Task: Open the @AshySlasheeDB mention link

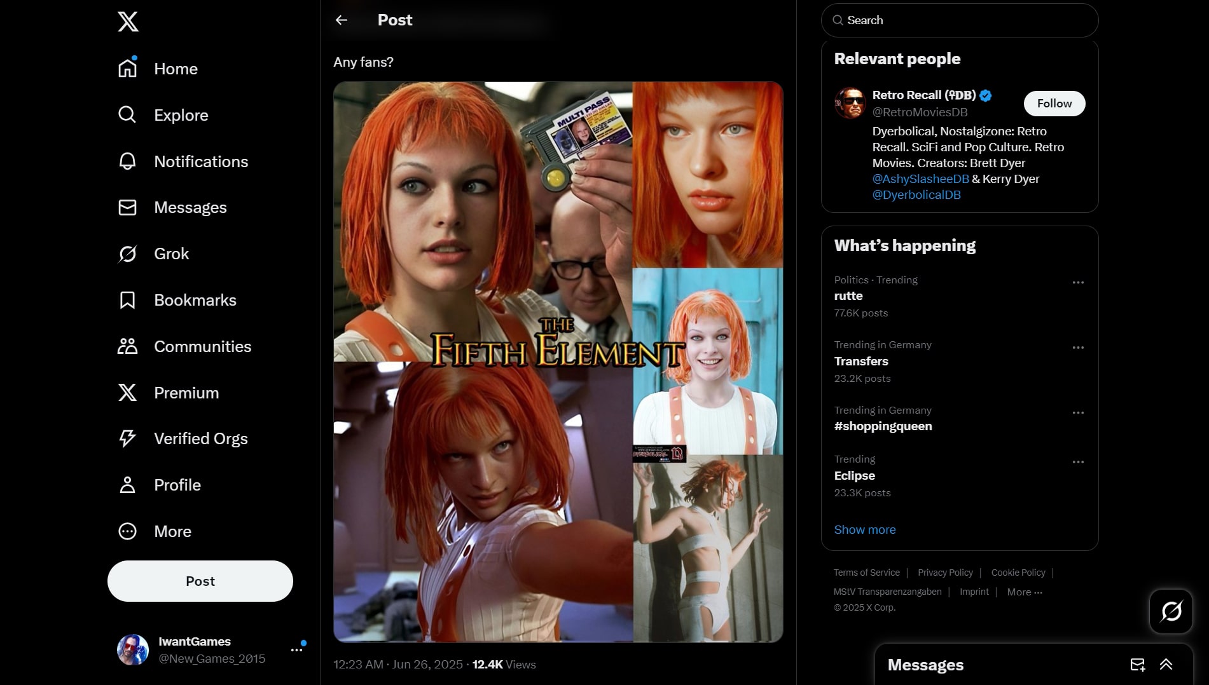Action: tap(921, 179)
